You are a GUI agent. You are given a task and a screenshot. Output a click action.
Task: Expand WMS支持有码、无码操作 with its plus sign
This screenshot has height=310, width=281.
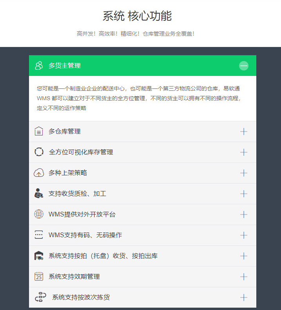pyautogui.click(x=244, y=235)
